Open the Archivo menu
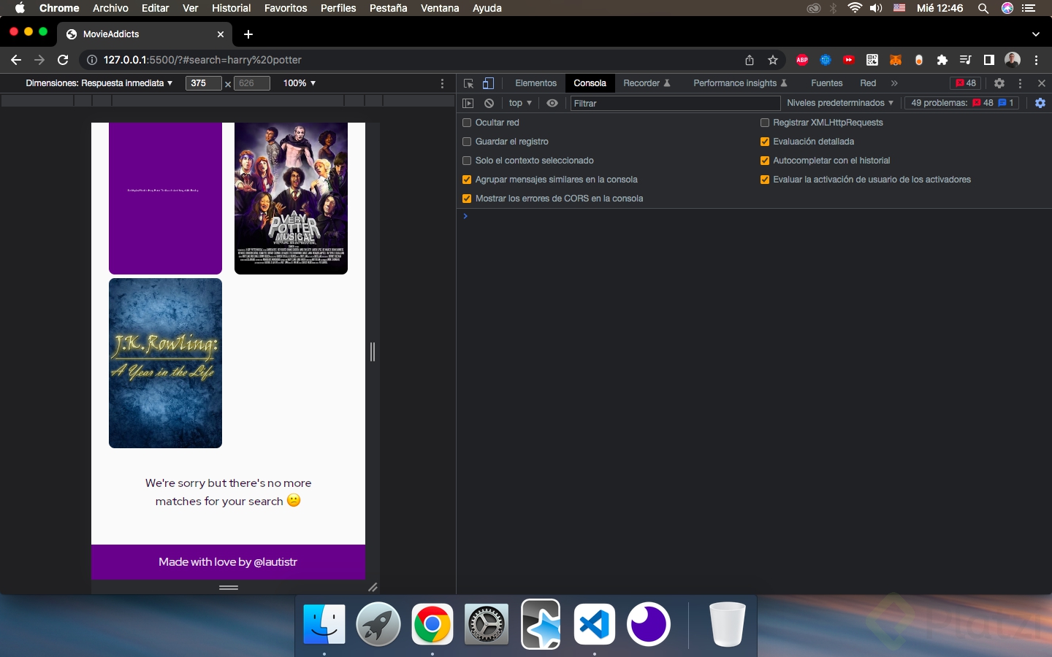The image size is (1052, 657). [110, 8]
